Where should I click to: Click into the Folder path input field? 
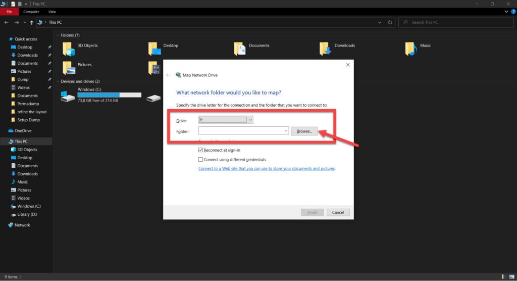click(241, 131)
